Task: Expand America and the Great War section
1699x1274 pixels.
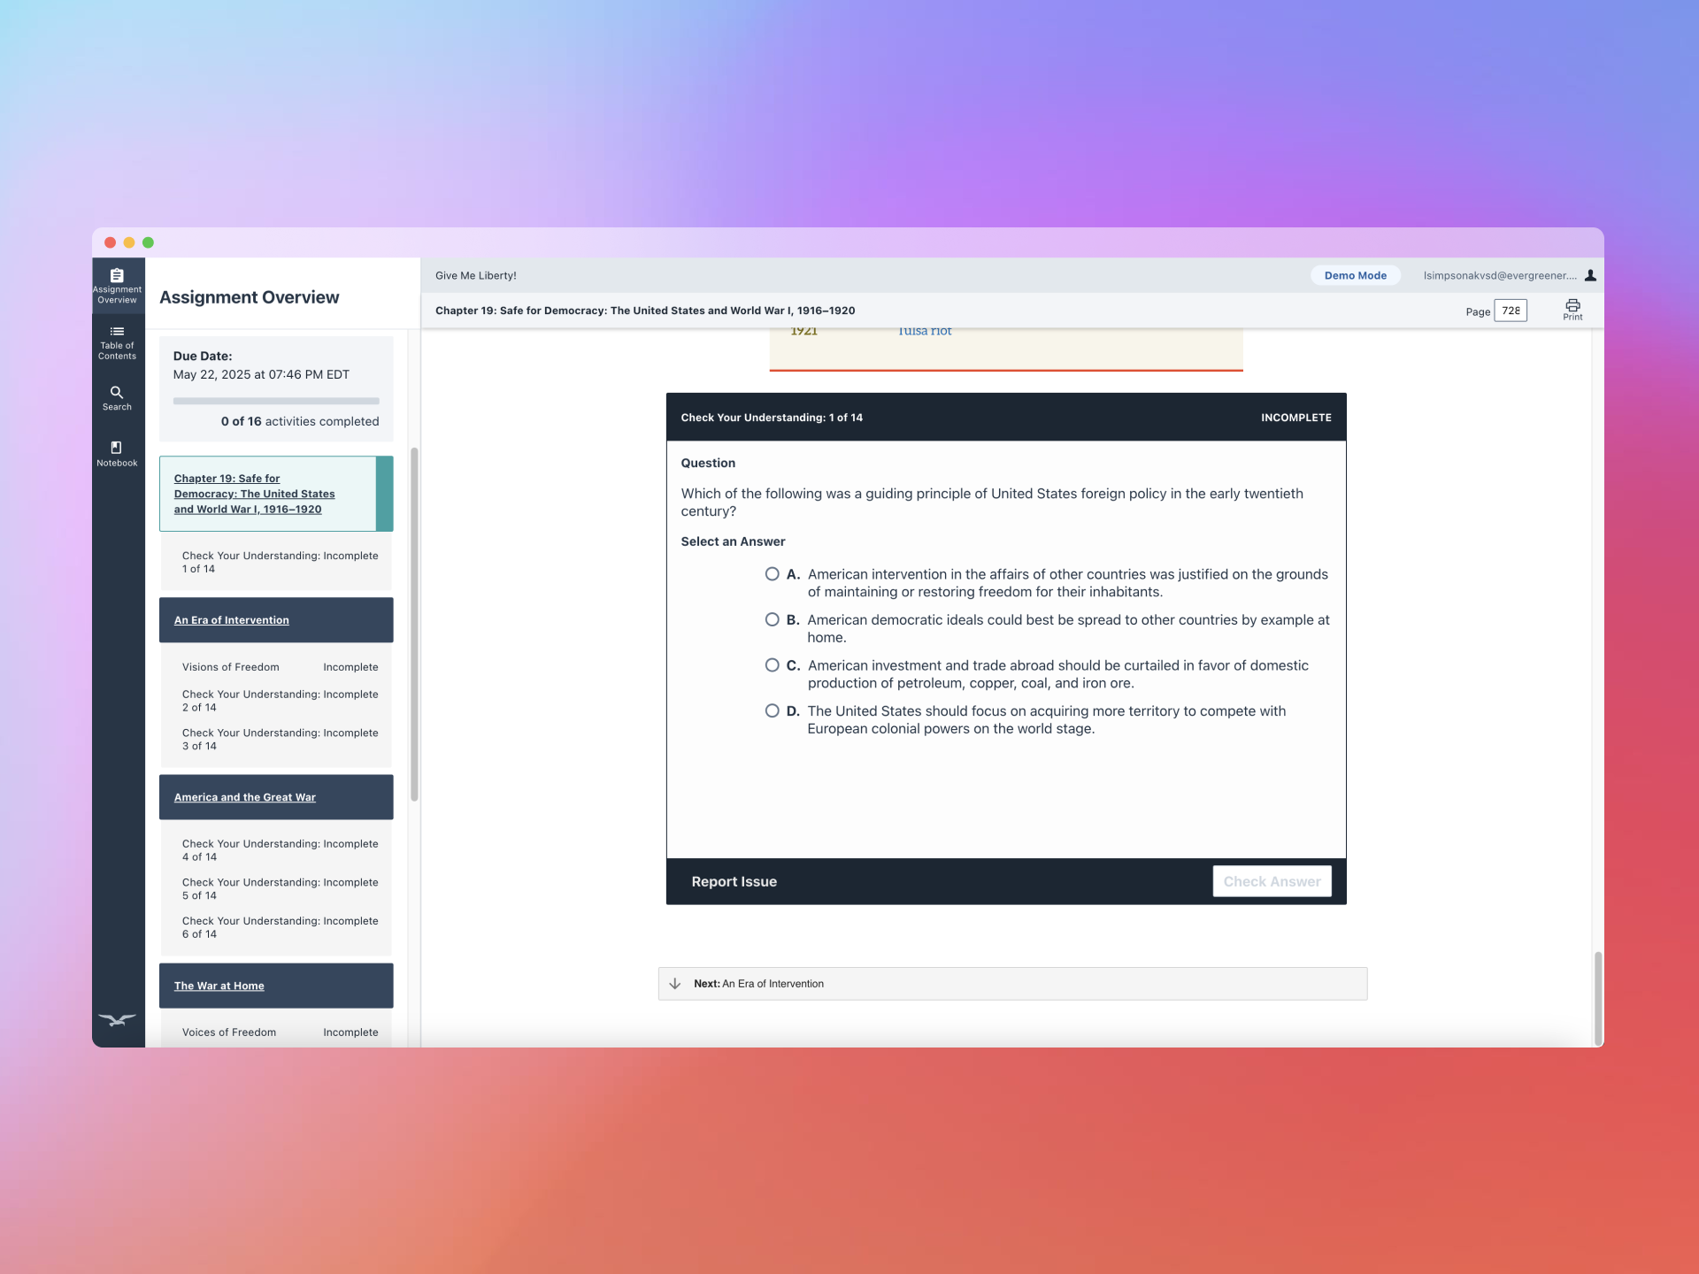Action: 245,797
